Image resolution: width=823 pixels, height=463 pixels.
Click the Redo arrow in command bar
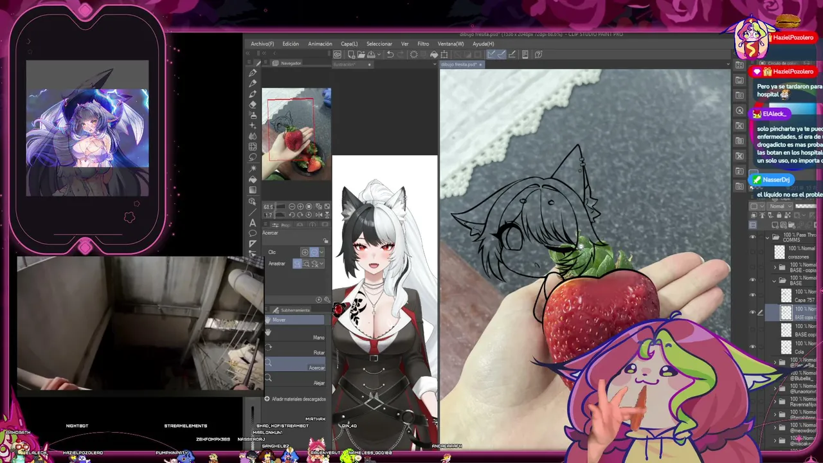click(x=401, y=55)
